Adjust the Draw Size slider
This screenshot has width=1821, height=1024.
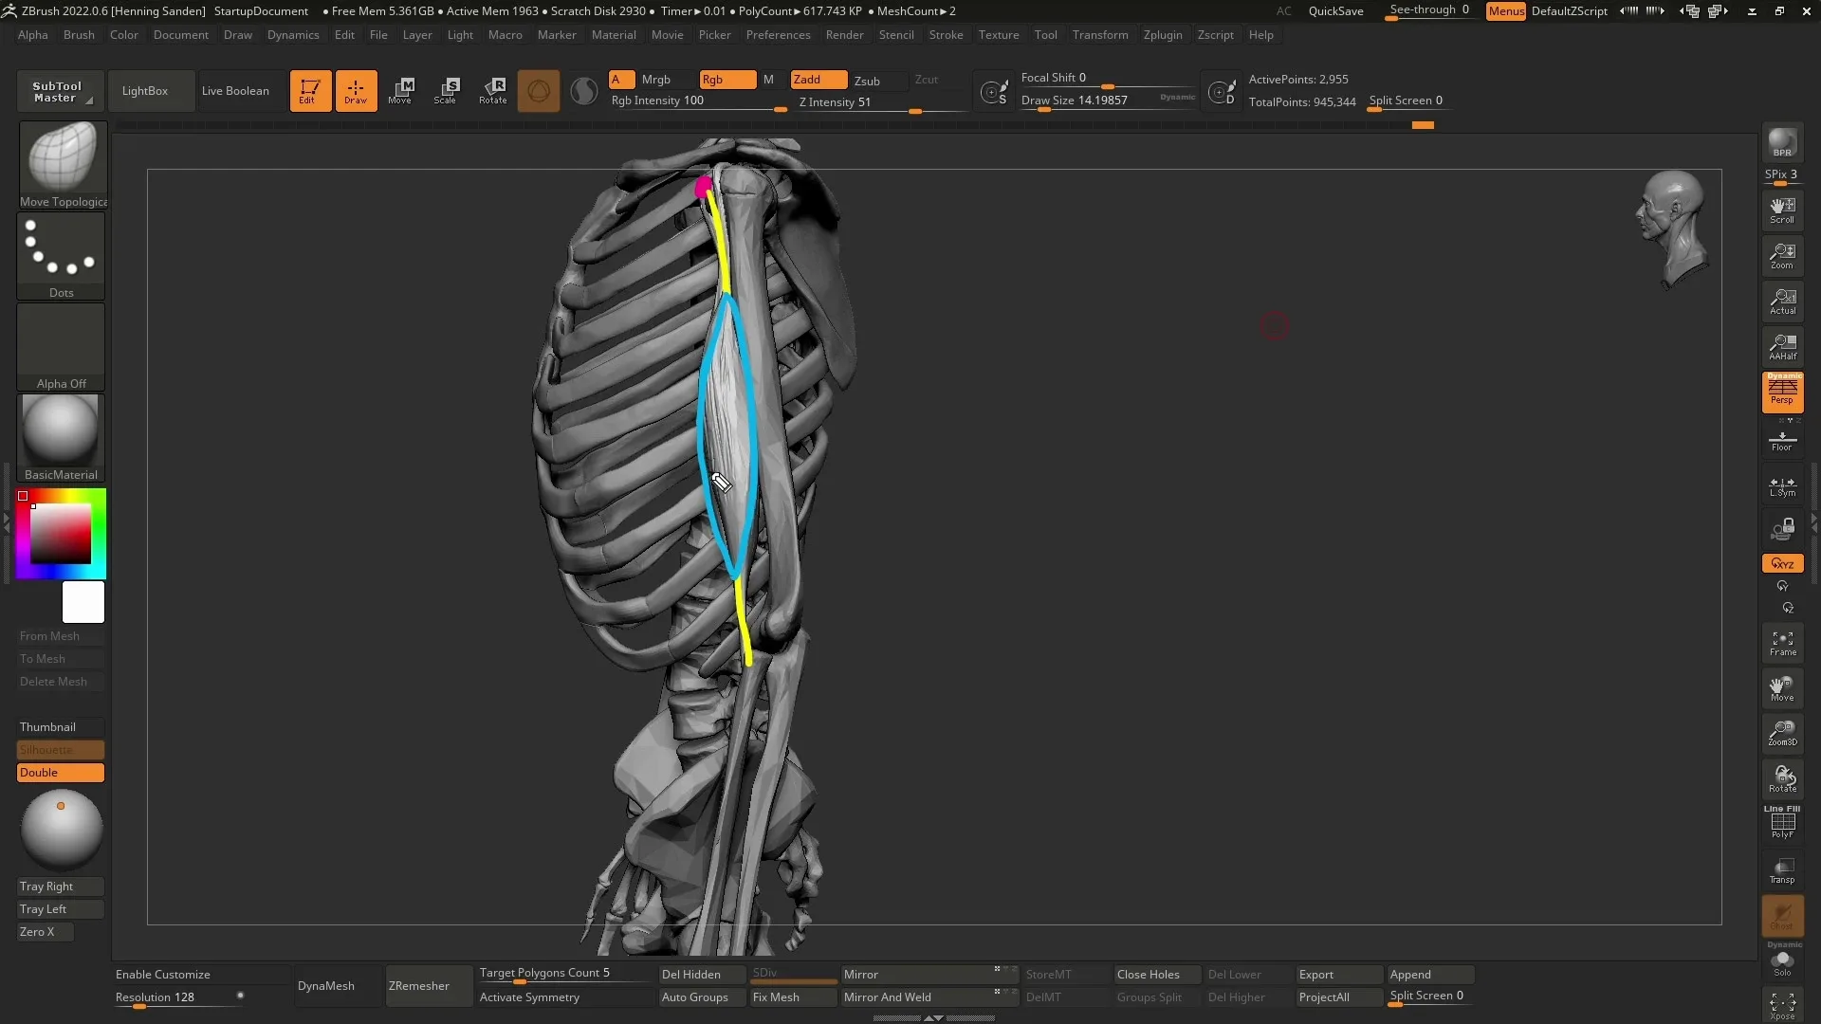(x=1108, y=101)
